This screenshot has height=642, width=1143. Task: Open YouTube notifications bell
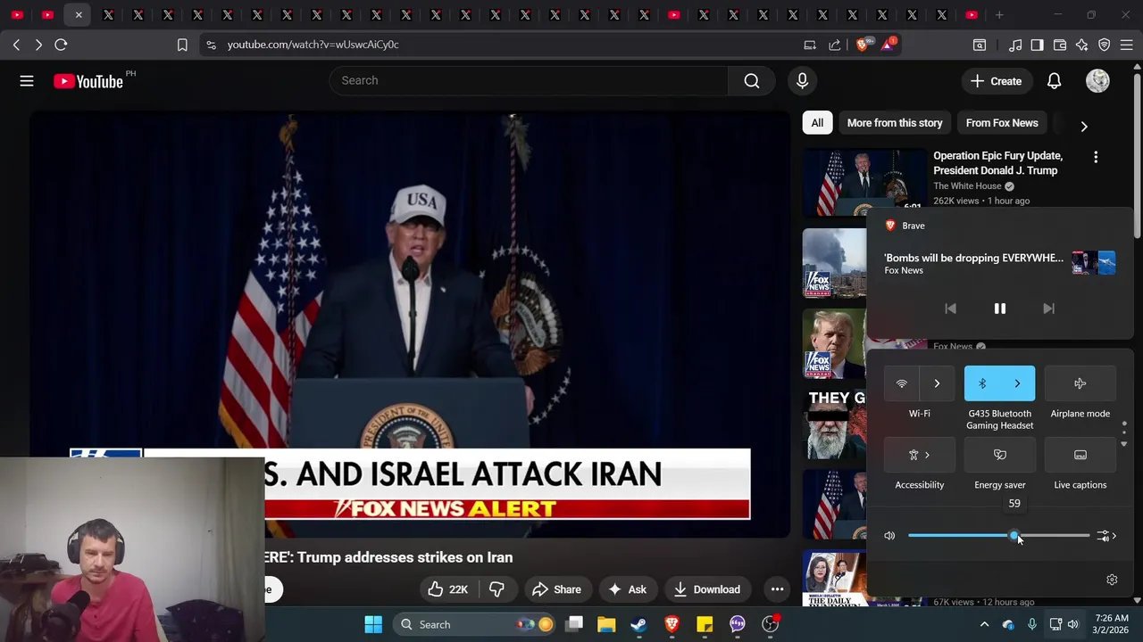coord(1054,81)
